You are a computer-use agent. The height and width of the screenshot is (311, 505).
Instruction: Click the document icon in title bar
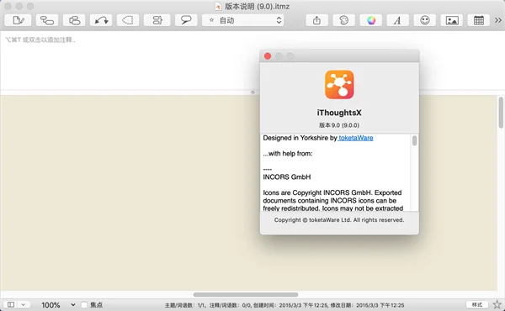tap(218, 7)
